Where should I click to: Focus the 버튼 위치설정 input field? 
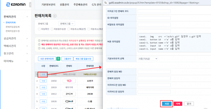[154, 31]
